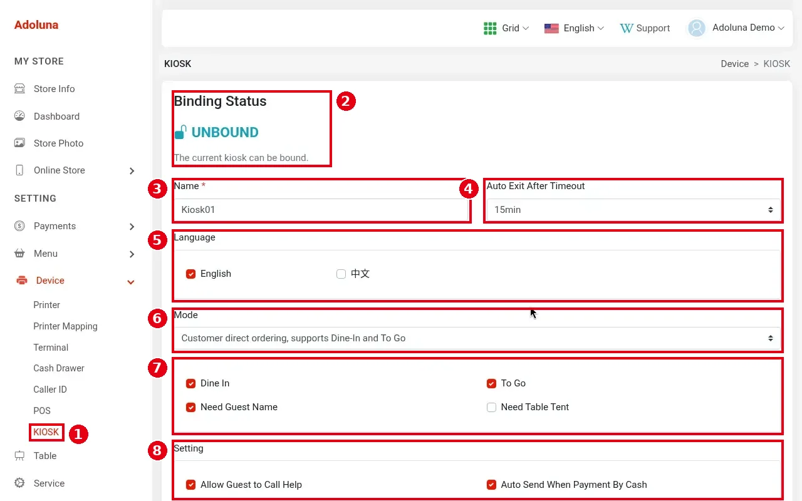Collapse the Device submenu chevron
Screen dimensions: 802x501
tap(131, 282)
